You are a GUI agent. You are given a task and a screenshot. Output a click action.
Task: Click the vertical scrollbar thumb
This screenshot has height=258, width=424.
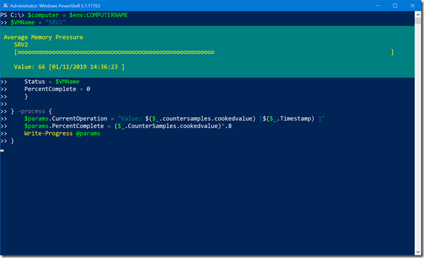(418, 20)
